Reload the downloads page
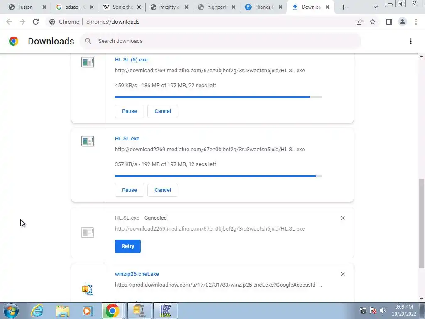 [x=36, y=22]
